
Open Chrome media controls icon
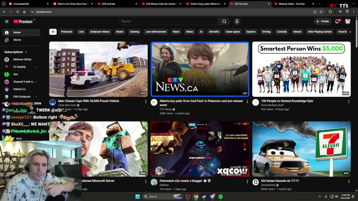(340, 12)
